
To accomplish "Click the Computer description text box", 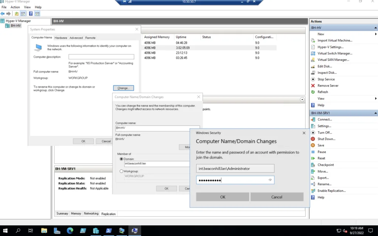I will (x=101, y=57).
